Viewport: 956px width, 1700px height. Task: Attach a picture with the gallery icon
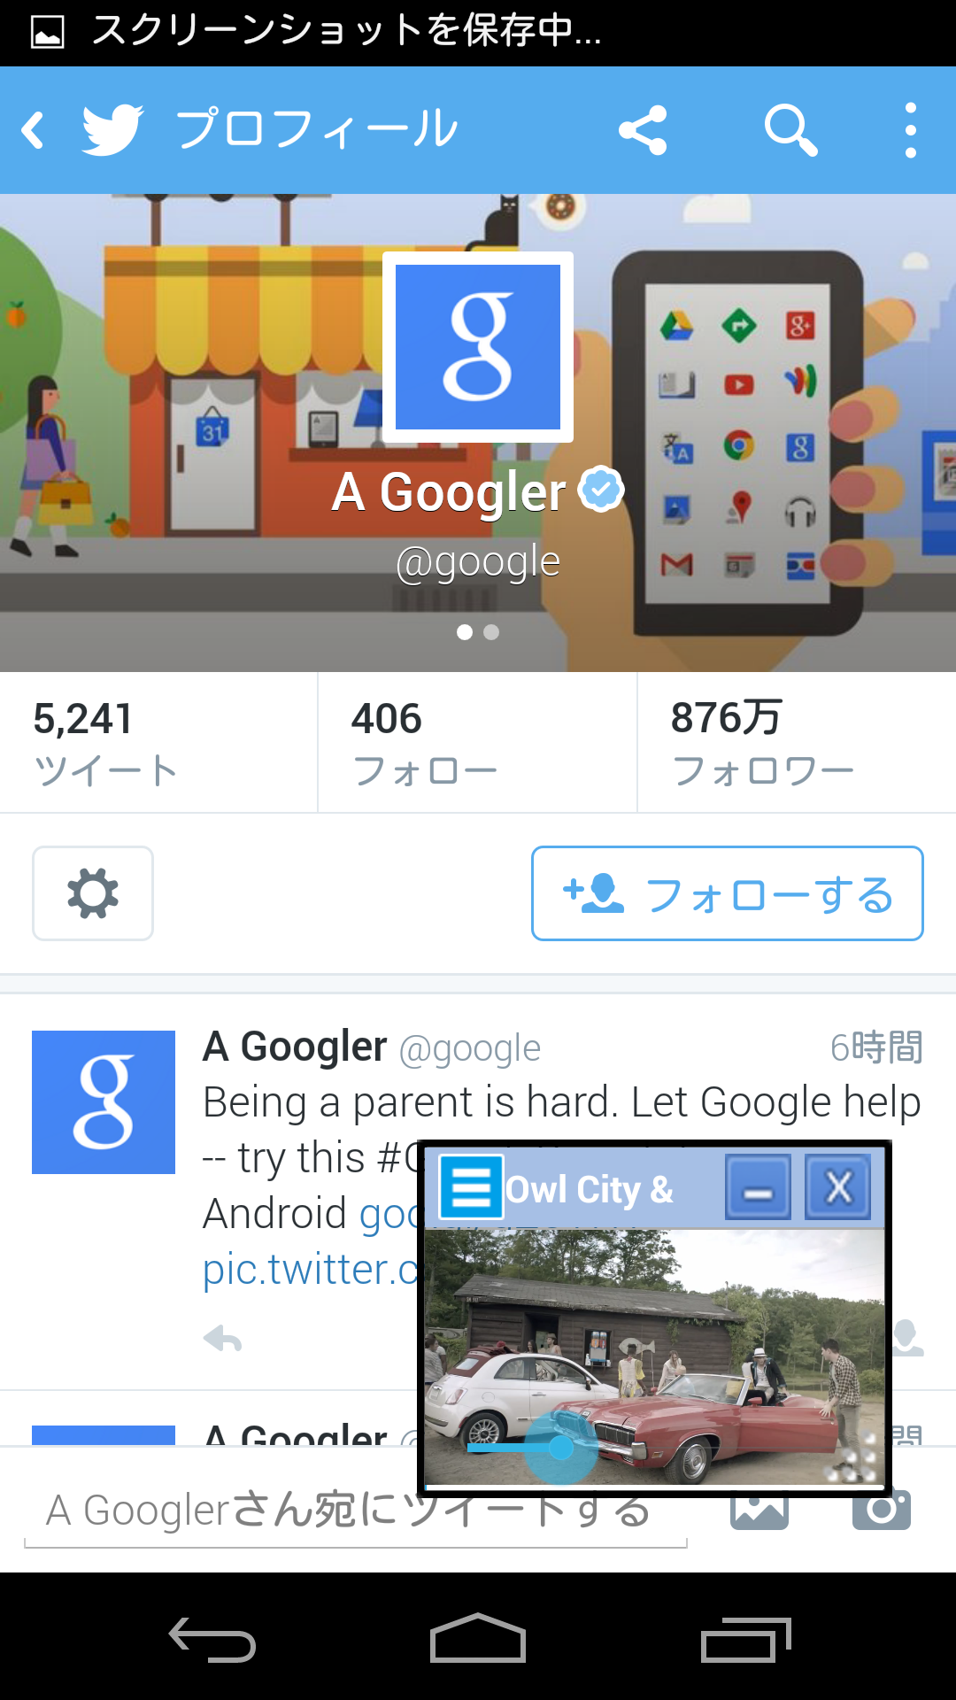point(759,1511)
